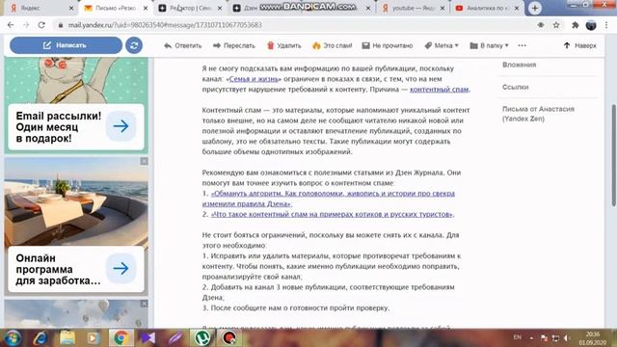The width and height of the screenshot is (617, 347).
Task: Click the taskbar clock showing 20:36
Action: 593,338
